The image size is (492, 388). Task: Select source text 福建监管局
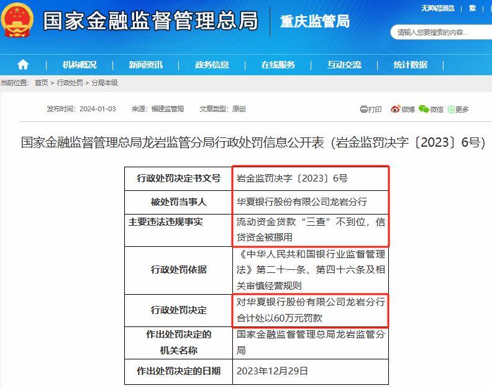pyautogui.click(x=168, y=109)
